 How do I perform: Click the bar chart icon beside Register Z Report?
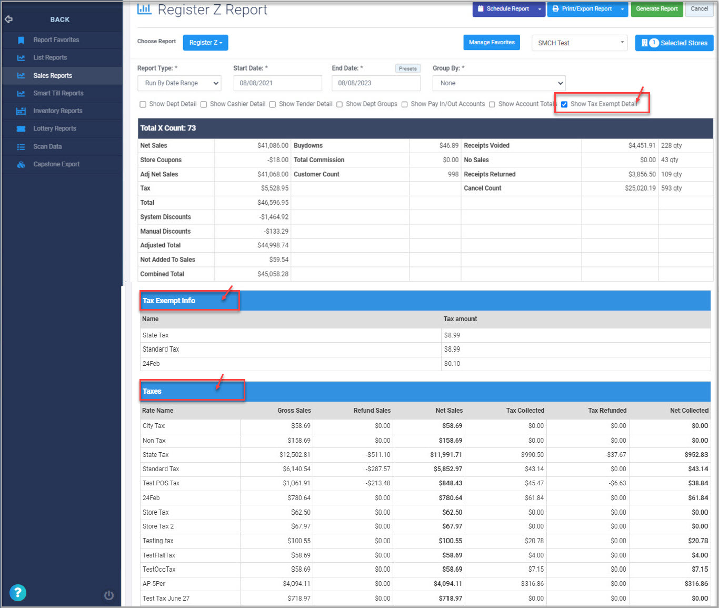(x=144, y=9)
